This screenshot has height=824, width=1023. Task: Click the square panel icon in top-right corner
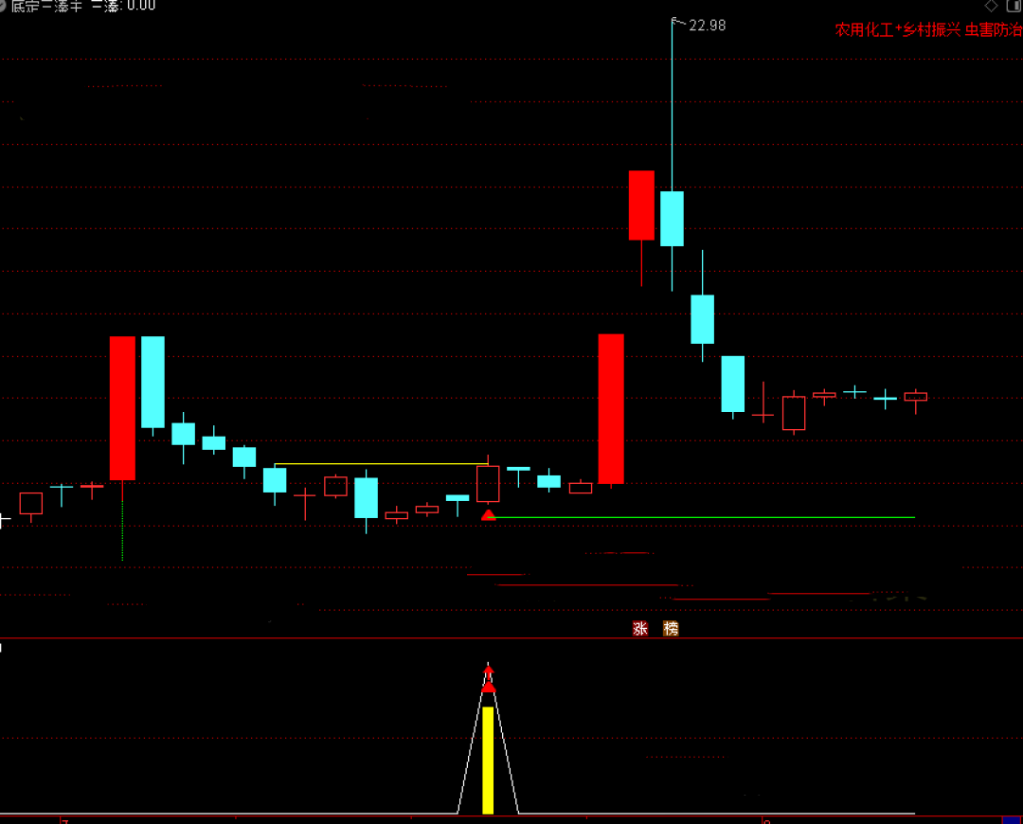[1013, 6]
